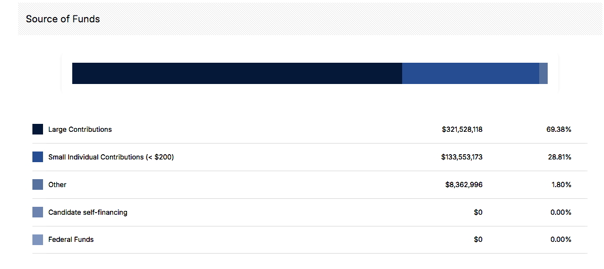Click the Small Individual Contributions blue swatch
Screen dimensions: 604x269
(38, 157)
